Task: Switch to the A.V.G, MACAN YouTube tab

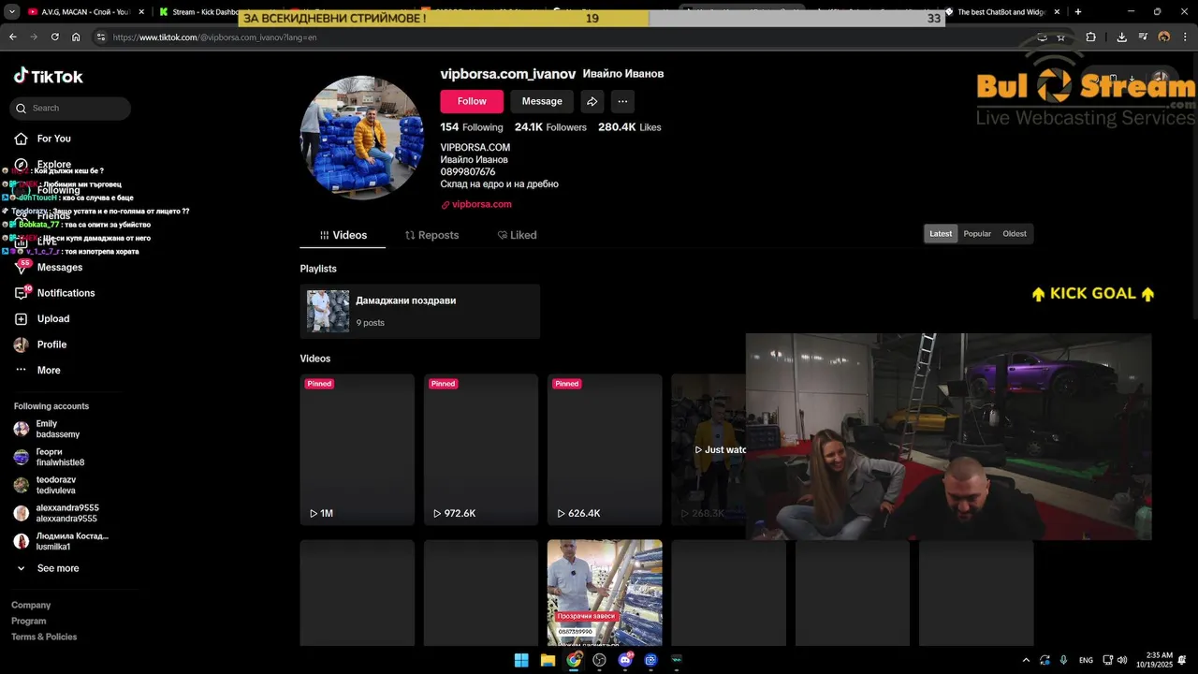Action: (x=86, y=12)
